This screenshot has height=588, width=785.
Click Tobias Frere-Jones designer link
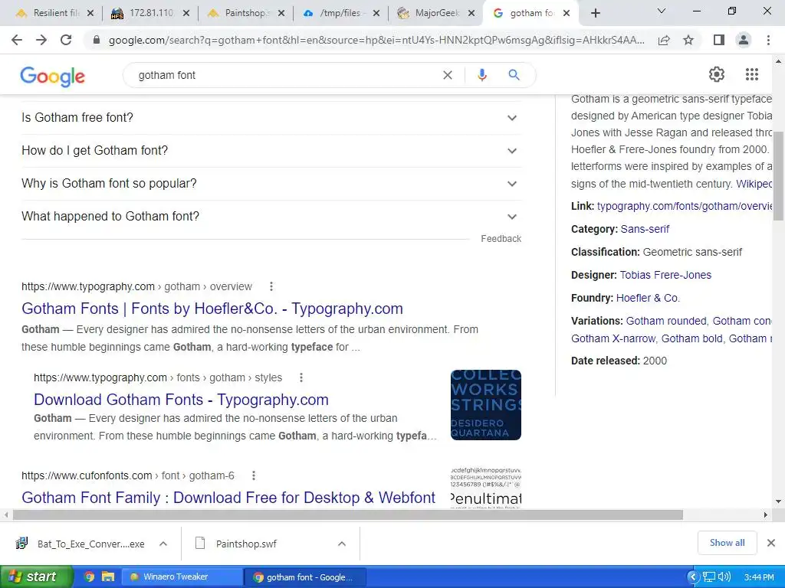[x=665, y=275]
